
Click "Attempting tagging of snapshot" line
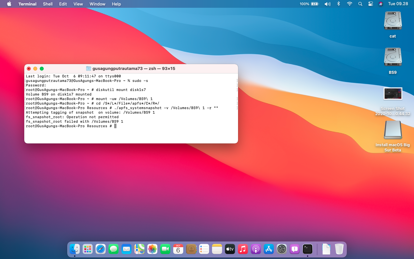point(90,112)
